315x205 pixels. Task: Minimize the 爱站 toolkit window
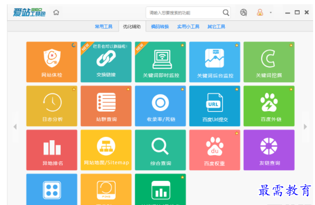[288, 13]
